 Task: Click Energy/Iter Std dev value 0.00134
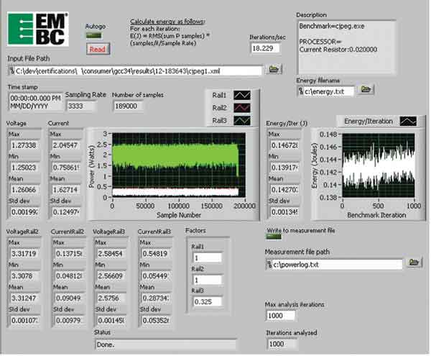coord(284,212)
